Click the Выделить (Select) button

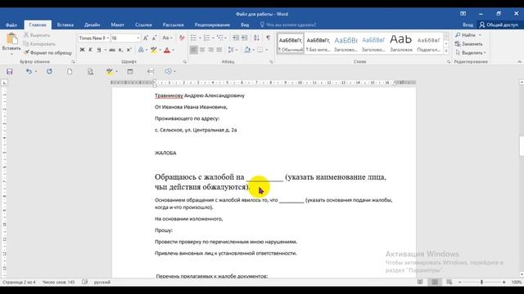click(471, 52)
